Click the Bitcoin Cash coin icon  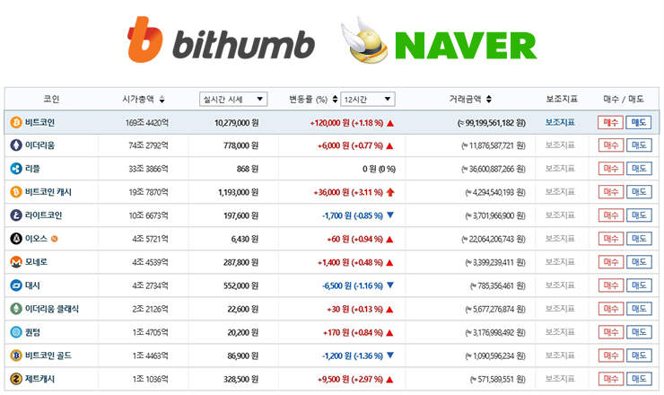pos(16,192)
